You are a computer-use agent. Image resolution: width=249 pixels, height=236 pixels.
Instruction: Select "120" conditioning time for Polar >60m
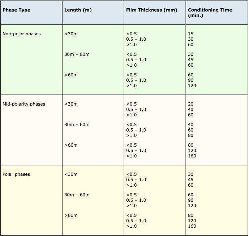click(192, 221)
